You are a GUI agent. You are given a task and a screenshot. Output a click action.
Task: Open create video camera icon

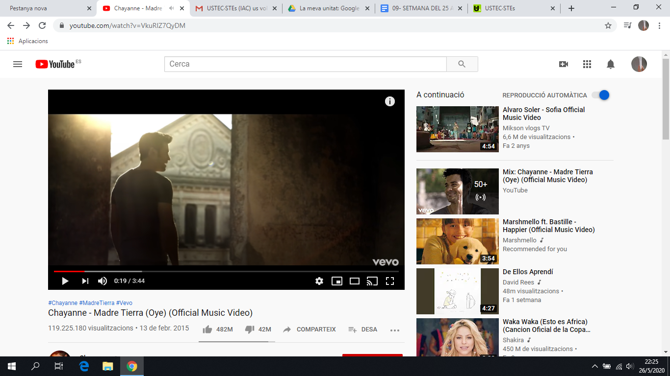564,64
